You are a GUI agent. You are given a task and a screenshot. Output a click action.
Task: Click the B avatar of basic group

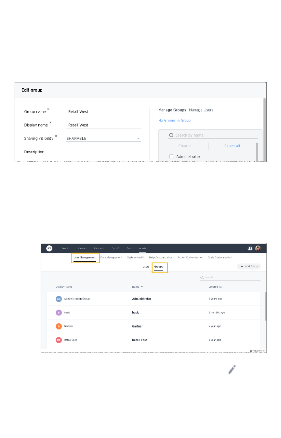click(59, 312)
